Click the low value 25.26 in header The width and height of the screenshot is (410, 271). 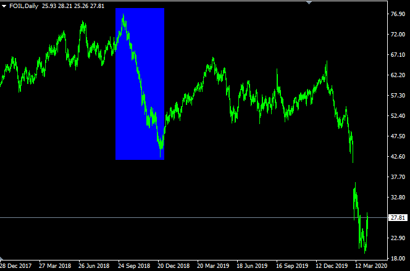(x=81, y=6)
